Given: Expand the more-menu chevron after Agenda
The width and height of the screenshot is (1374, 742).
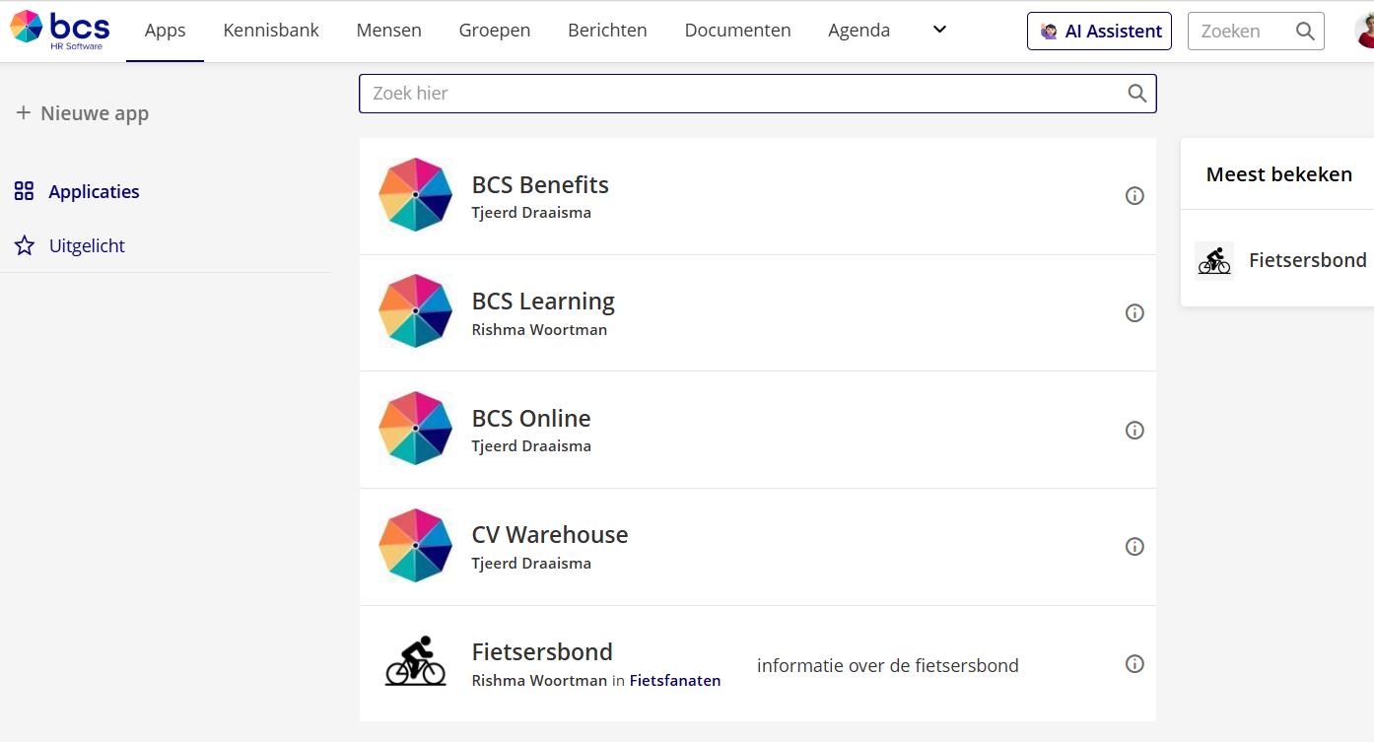Looking at the screenshot, I should click(x=939, y=30).
